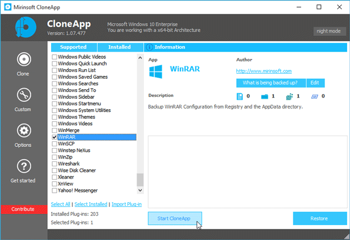Check the Windows Quick Launch checkbox
Viewport: 350px width, 240px height.
[54, 64]
